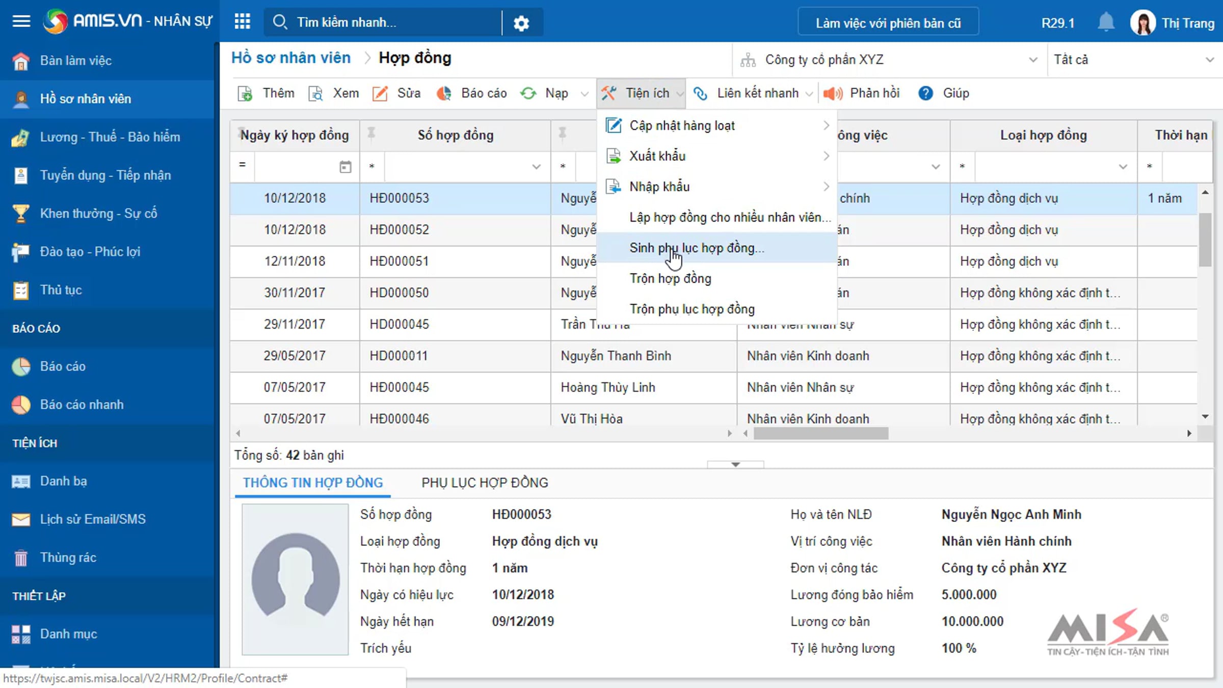The height and width of the screenshot is (688, 1223).
Task: Open the Tất cả filter dropdown
Action: tap(1134, 60)
